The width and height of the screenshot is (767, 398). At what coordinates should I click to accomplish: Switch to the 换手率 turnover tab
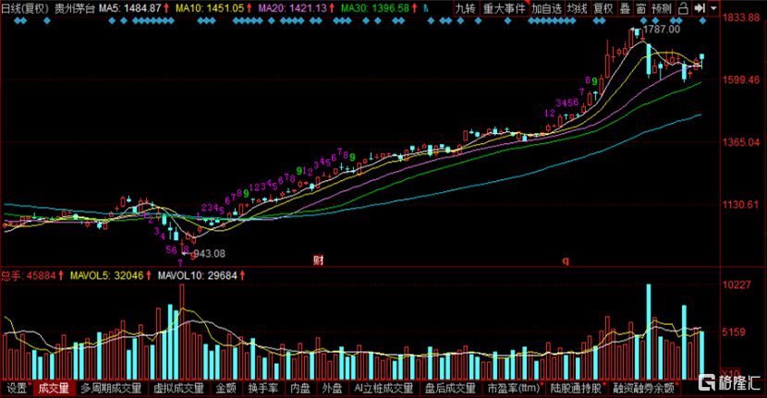coord(263,388)
